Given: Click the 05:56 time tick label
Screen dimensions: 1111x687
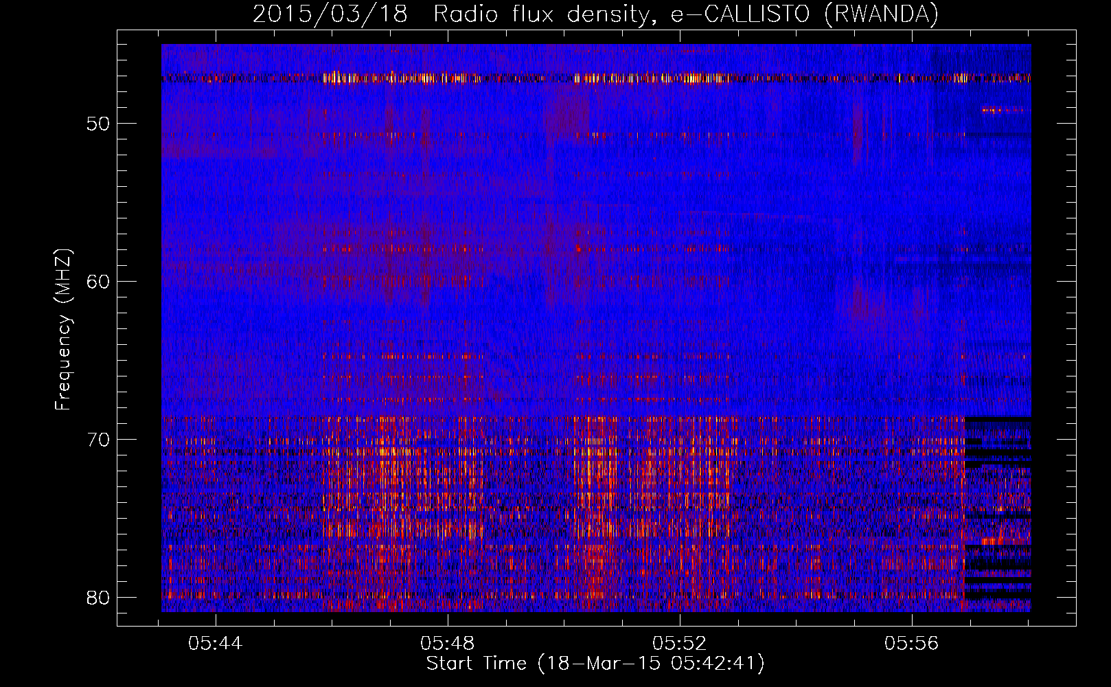Looking at the screenshot, I should [x=912, y=643].
